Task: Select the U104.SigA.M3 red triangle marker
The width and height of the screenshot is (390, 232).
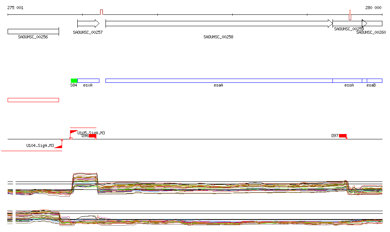Action: point(59,146)
